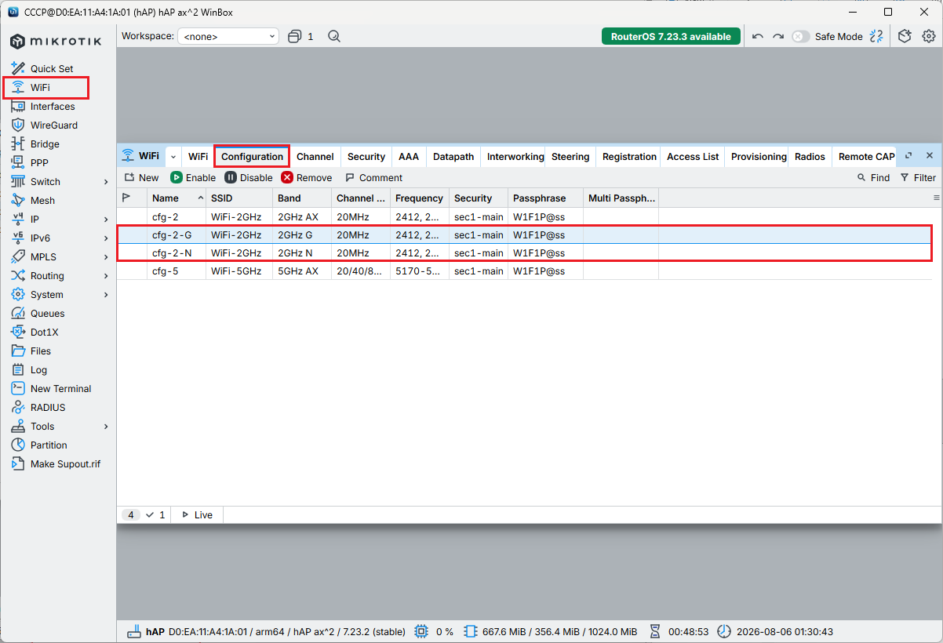Open the WiFi window title dropdown arrow
The image size is (943, 643).
click(173, 157)
